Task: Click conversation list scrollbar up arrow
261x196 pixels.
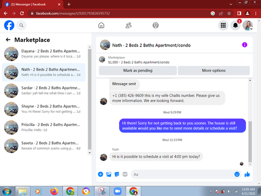Action: point(90,47)
